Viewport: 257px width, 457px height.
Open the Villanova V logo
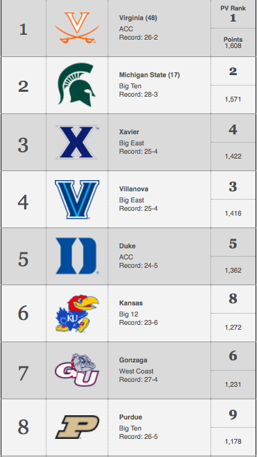77,200
